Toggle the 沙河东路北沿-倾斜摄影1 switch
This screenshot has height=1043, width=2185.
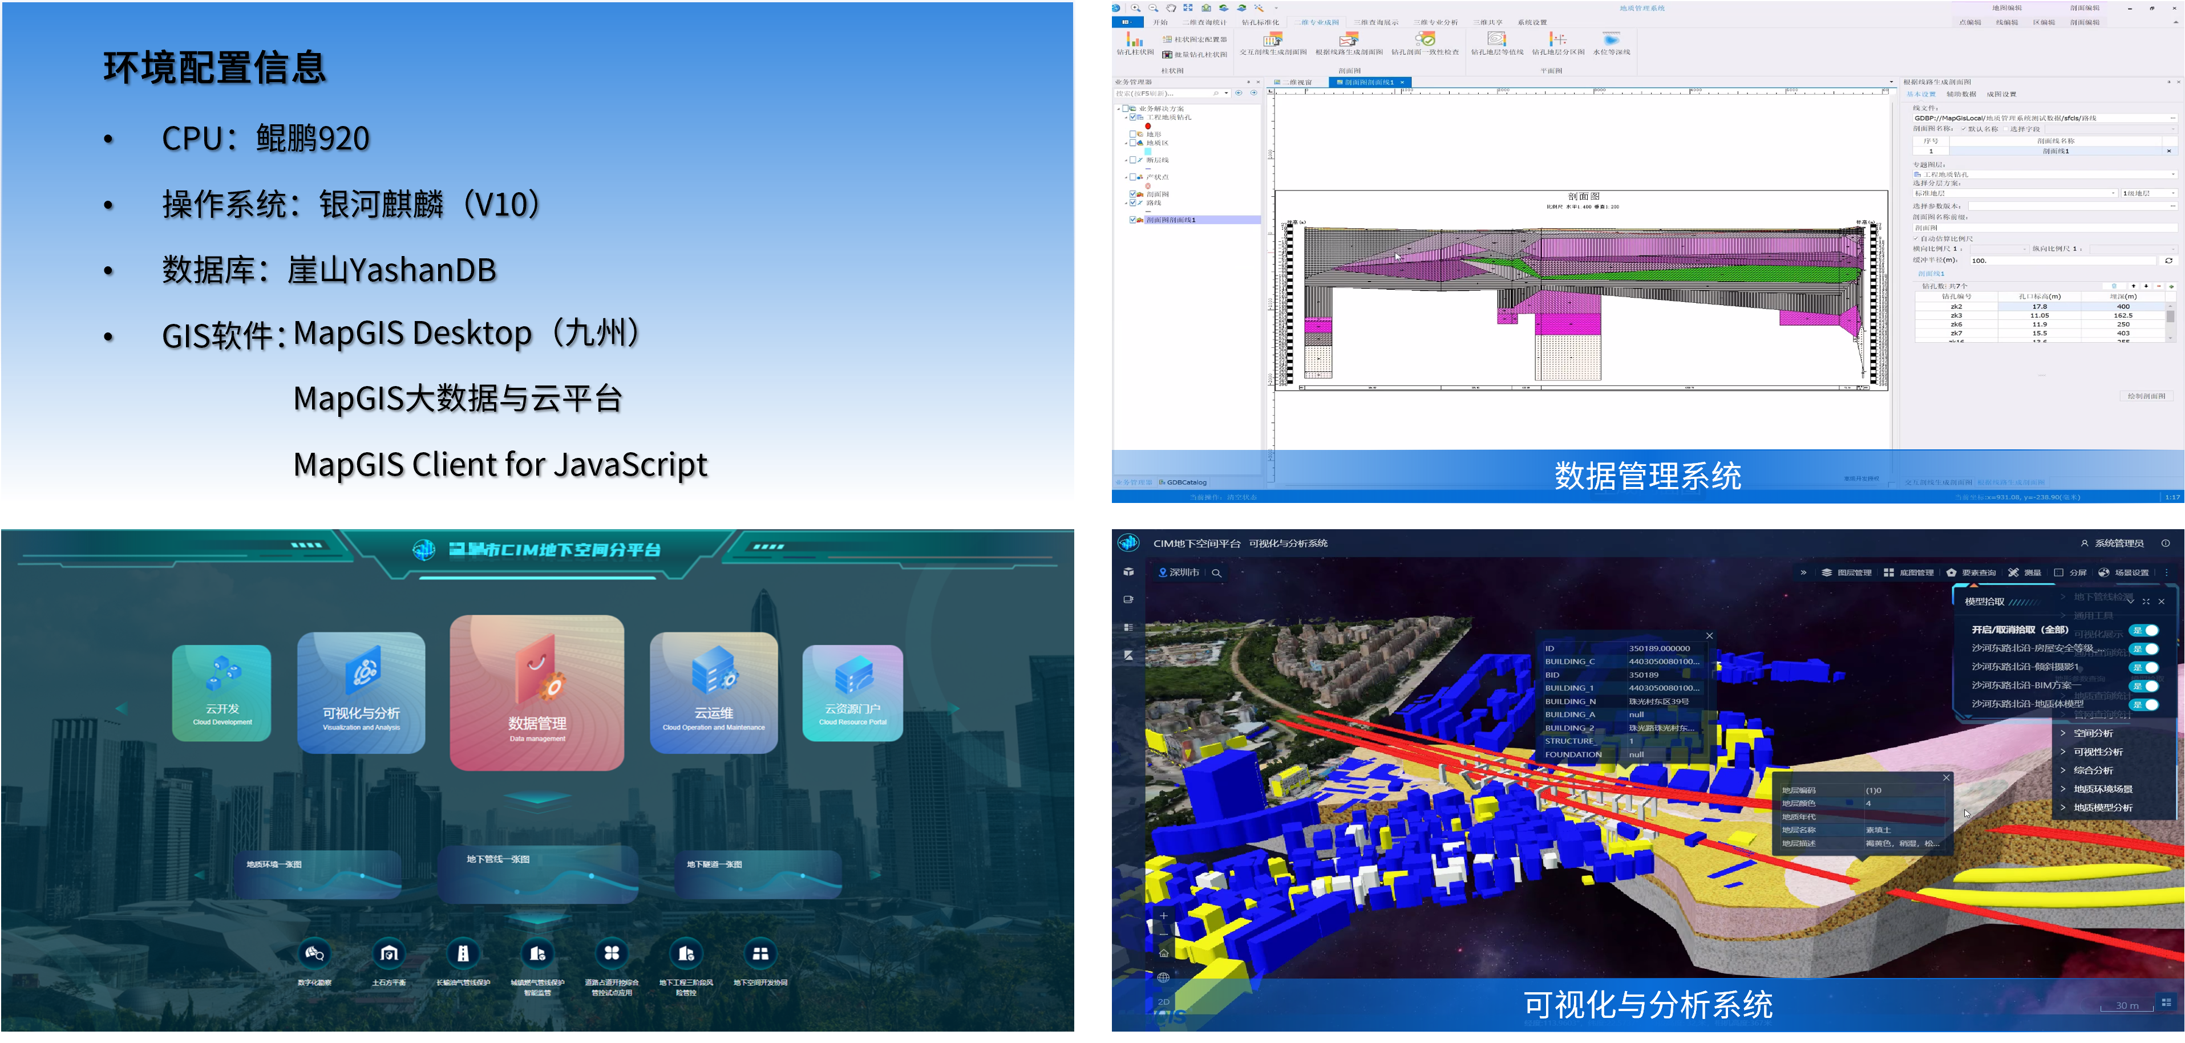point(2143,667)
